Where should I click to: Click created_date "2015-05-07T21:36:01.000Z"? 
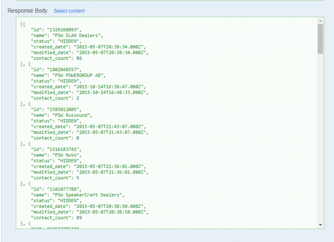pyautogui.click(x=109, y=166)
